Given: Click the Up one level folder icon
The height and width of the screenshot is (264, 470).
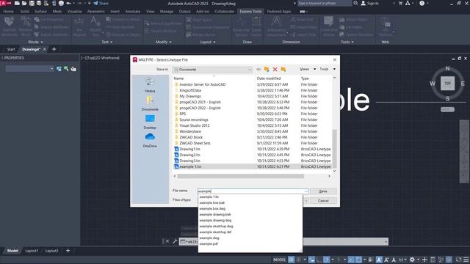Looking at the screenshot, I should point(267,70).
